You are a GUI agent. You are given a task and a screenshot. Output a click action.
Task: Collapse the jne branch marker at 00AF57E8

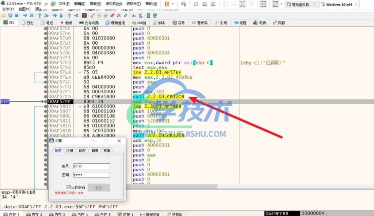click(80, 72)
